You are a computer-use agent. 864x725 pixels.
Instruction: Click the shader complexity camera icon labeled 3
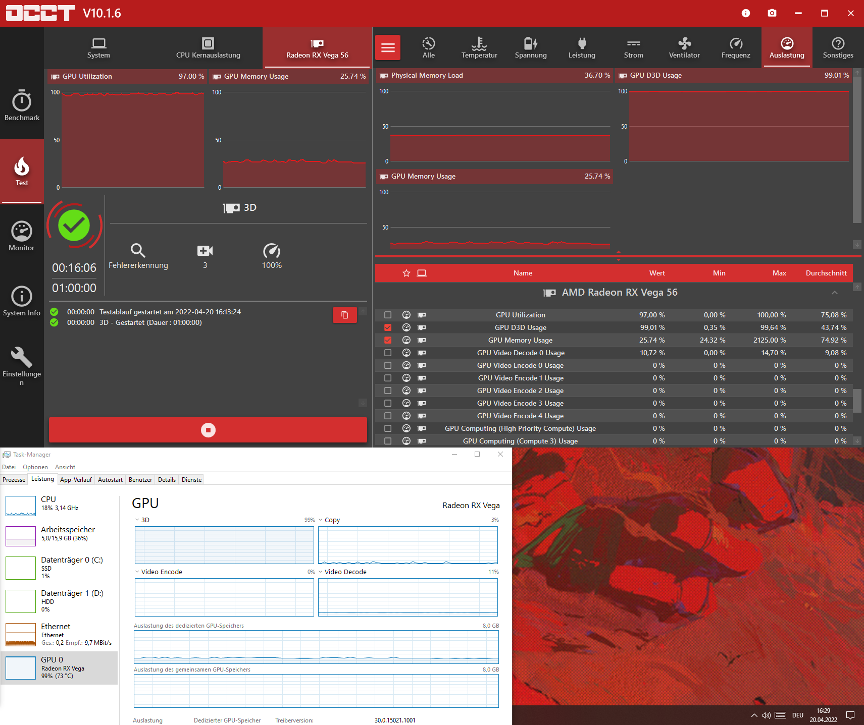pos(205,250)
